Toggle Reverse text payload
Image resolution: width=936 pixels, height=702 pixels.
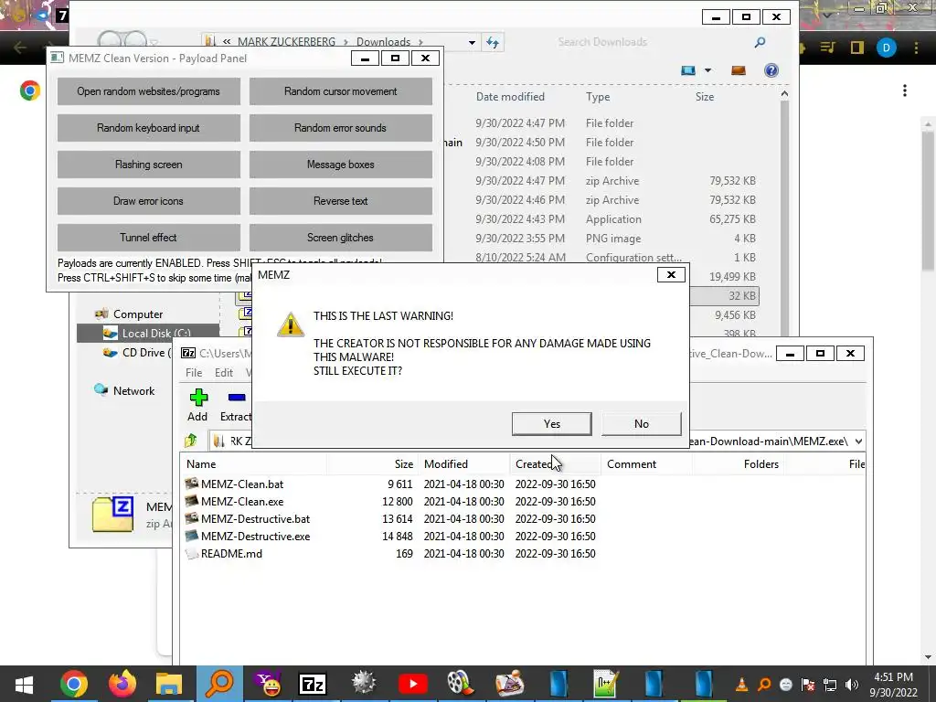[340, 200]
